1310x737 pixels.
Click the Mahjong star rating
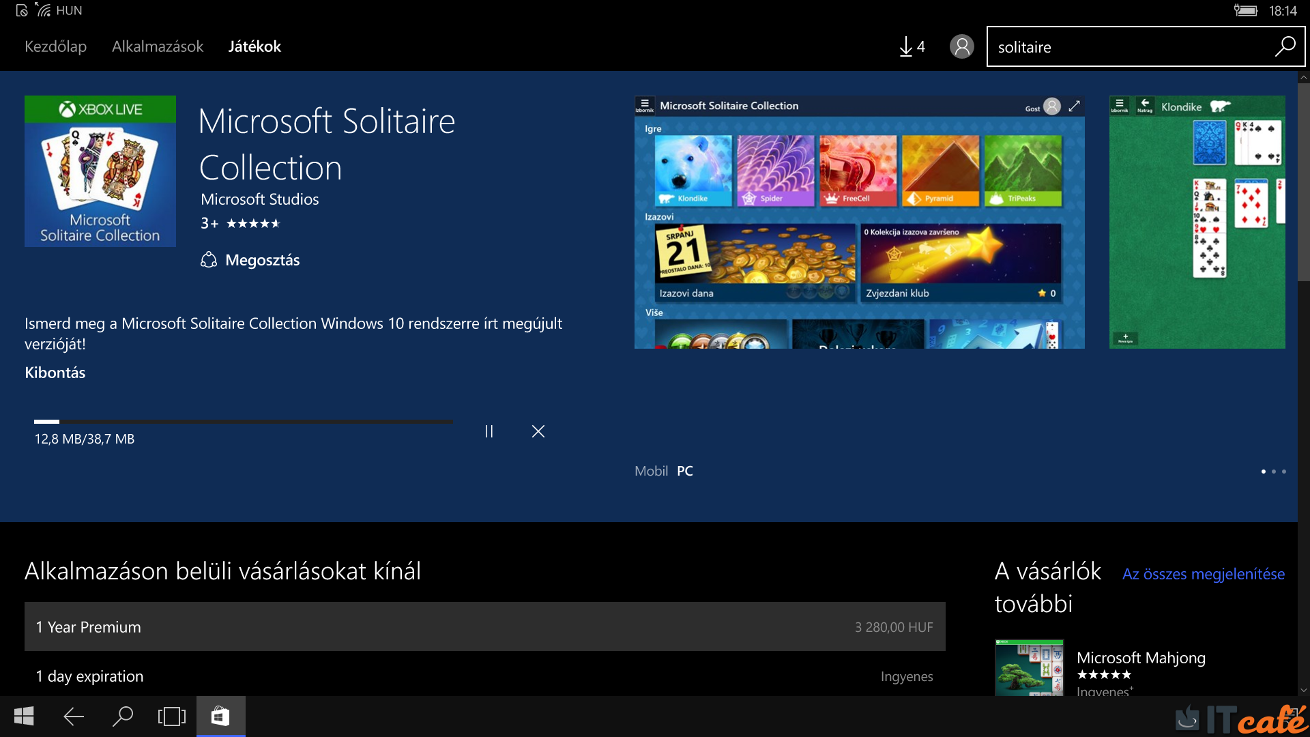coord(1104,674)
